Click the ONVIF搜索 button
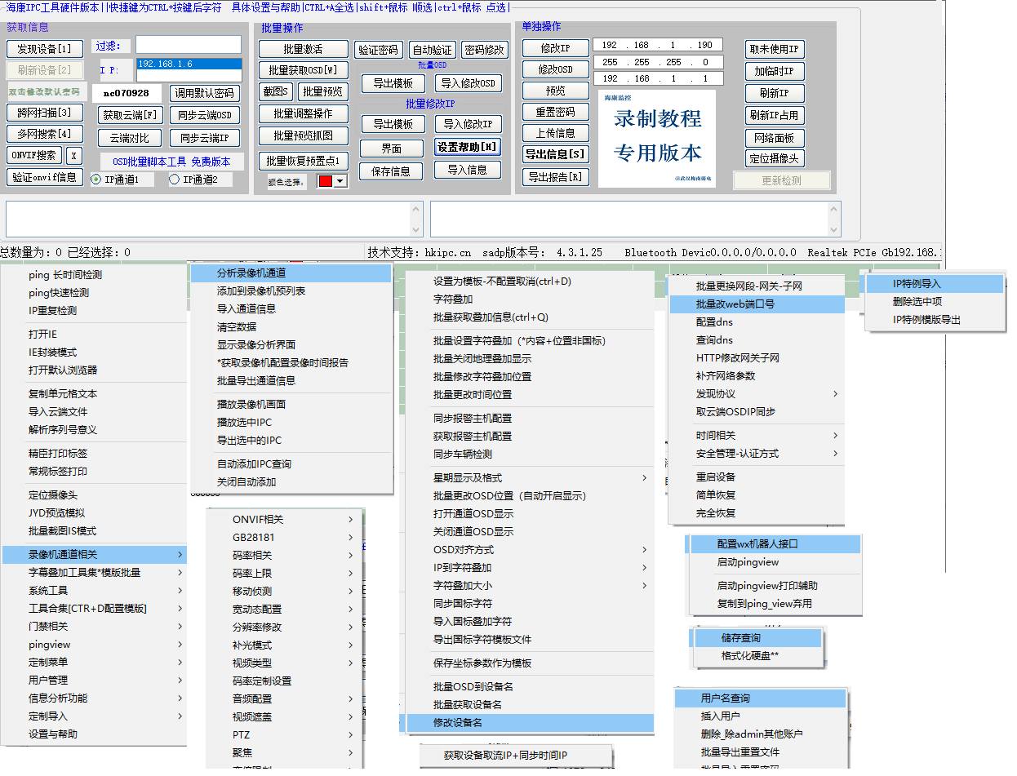The image size is (1017, 776). tap(35, 155)
